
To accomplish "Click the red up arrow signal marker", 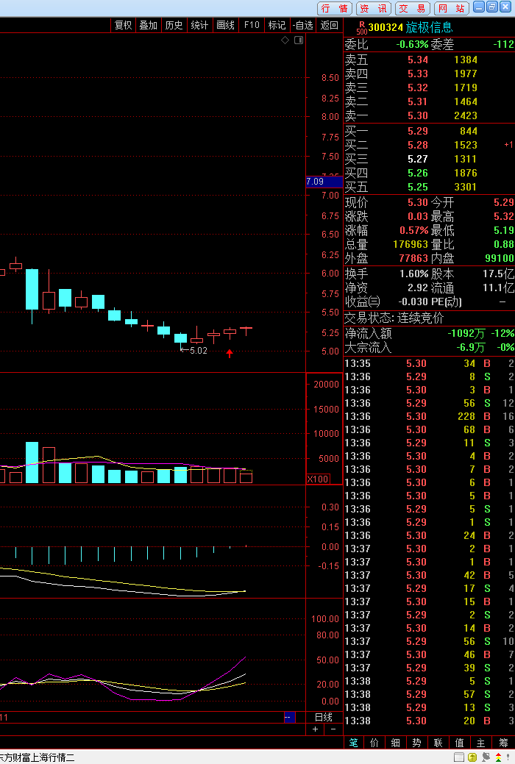I will [230, 353].
